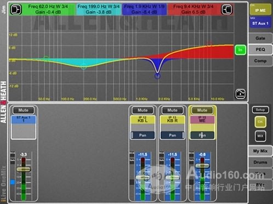Toggle the PEQ In switch
273x204 pixels.
(240, 50)
